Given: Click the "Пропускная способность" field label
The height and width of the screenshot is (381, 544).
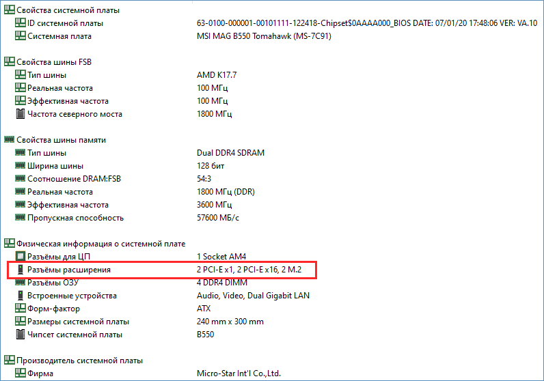Looking at the screenshot, I should (75, 218).
